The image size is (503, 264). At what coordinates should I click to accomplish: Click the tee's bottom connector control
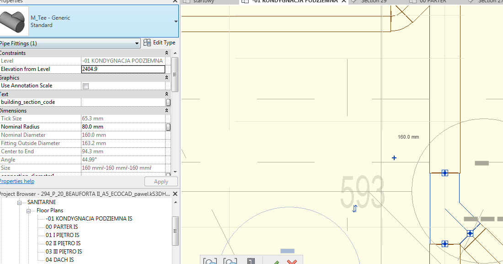coord(444,244)
